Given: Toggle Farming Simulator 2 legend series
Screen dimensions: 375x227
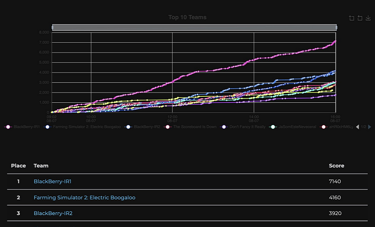Looking at the screenshot, I should pos(82,127).
